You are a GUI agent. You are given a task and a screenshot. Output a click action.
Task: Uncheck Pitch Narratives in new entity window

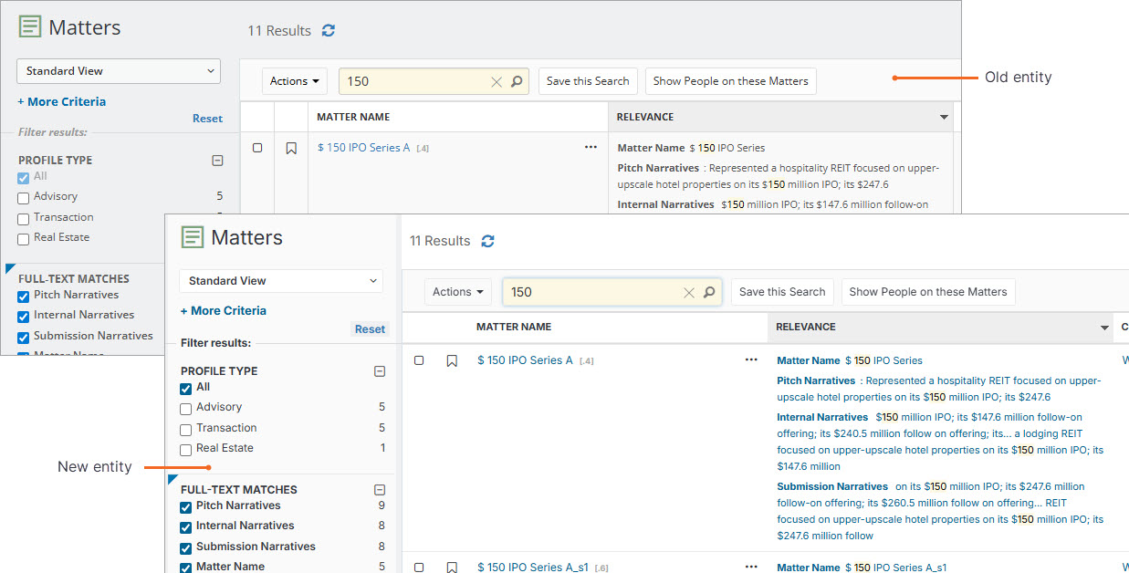(x=186, y=507)
